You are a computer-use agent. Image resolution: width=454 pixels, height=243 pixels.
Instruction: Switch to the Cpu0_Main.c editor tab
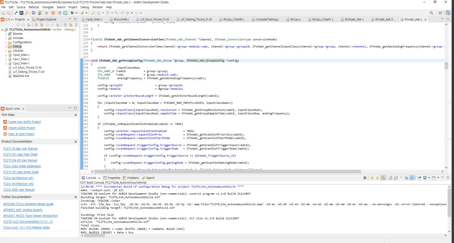pos(92,19)
